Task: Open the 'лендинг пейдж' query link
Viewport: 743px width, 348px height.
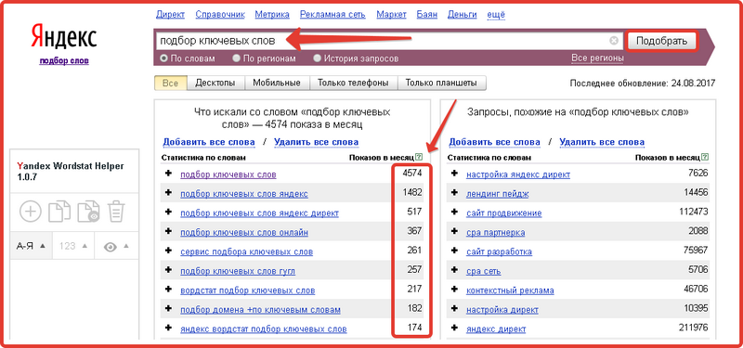Action: coord(498,194)
